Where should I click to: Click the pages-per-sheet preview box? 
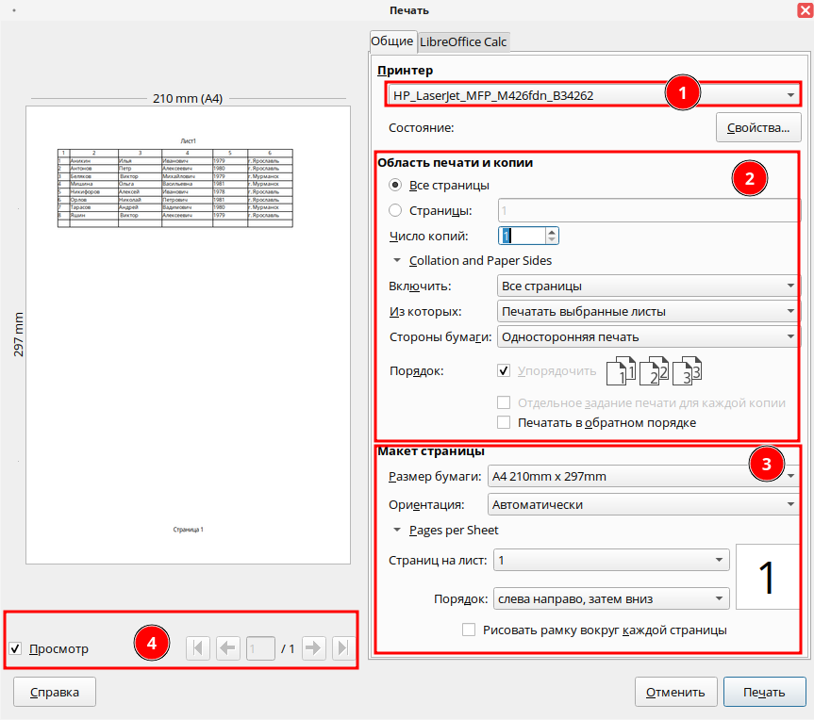tap(768, 577)
